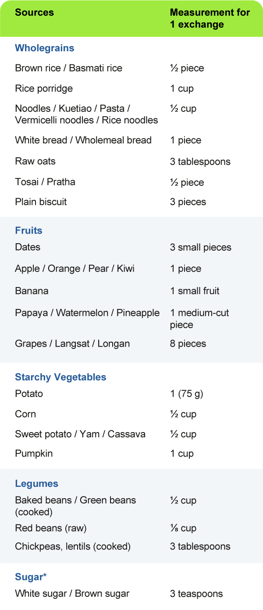Click the Chickpeas, lentils (cooked) entry
Image resolution: width=263 pixels, height=610 pixels.
click(73, 547)
